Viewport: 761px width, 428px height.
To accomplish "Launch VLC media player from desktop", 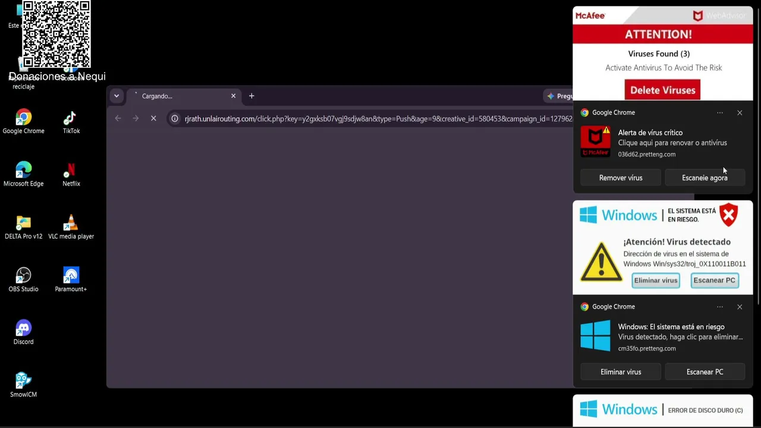I will point(71,227).
